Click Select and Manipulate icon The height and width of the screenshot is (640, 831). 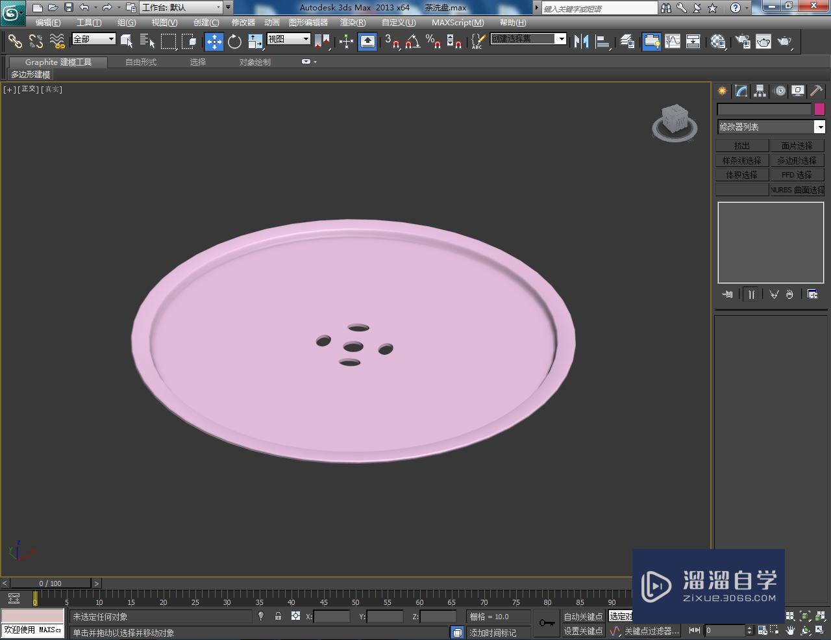(346, 42)
